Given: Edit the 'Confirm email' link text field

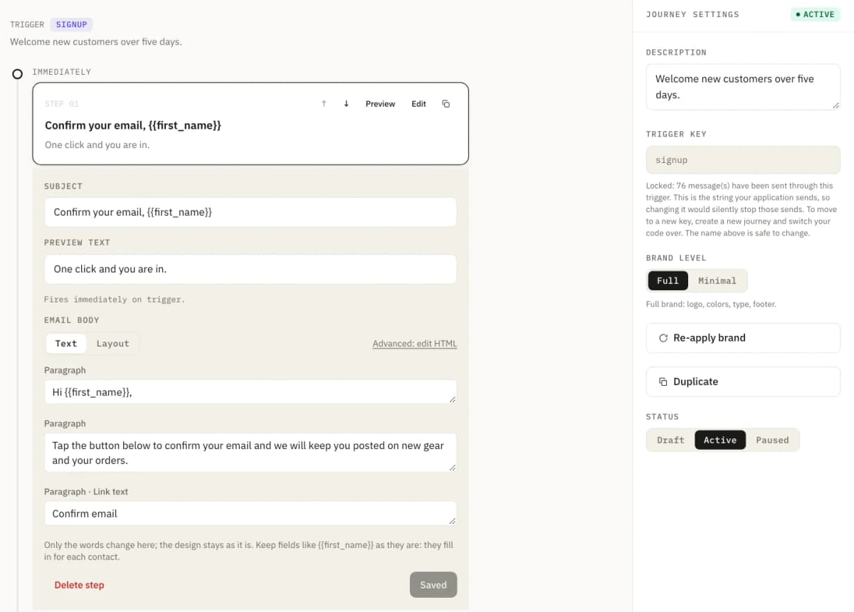Looking at the screenshot, I should pos(251,513).
